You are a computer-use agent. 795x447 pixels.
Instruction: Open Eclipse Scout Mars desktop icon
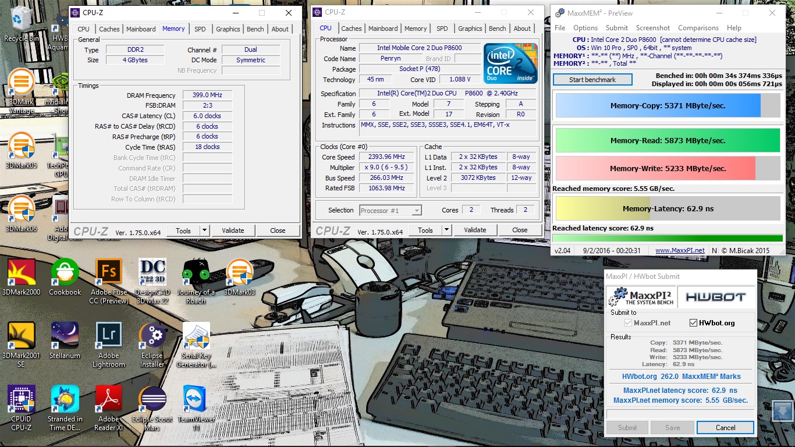(152, 408)
